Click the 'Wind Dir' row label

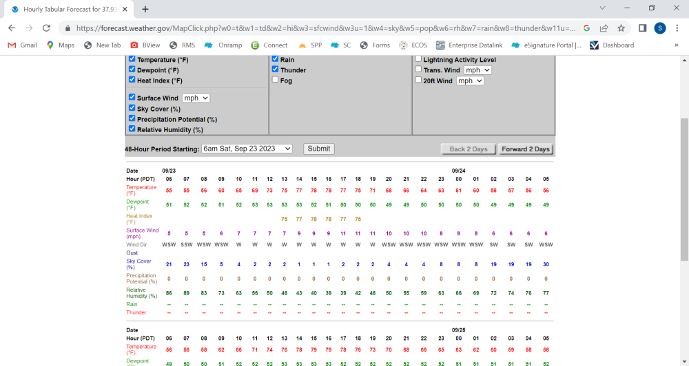click(x=136, y=244)
